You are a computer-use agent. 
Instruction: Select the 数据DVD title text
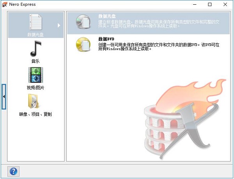point(106,39)
